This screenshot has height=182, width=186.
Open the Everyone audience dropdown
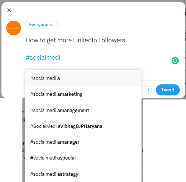42,25
